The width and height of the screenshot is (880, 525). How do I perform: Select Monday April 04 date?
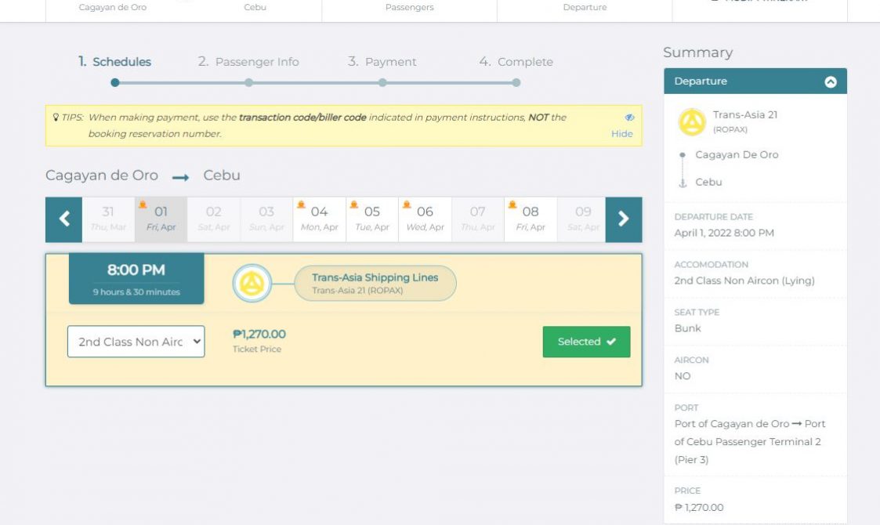pyautogui.click(x=319, y=219)
